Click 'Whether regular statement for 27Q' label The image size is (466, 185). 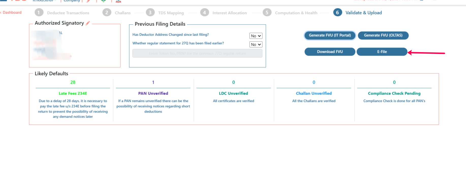click(x=178, y=43)
